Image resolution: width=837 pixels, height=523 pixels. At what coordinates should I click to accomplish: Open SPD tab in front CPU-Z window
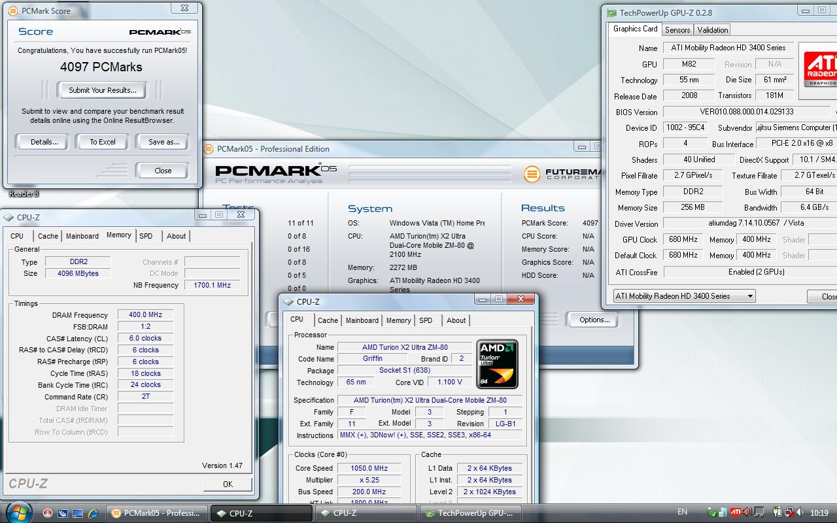point(426,320)
